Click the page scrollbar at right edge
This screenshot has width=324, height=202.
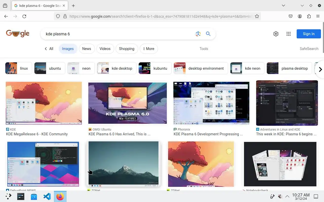[323, 37]
